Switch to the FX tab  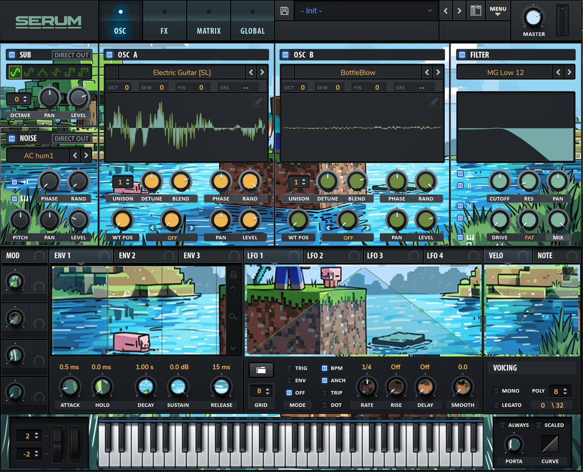tap(164, 20)
